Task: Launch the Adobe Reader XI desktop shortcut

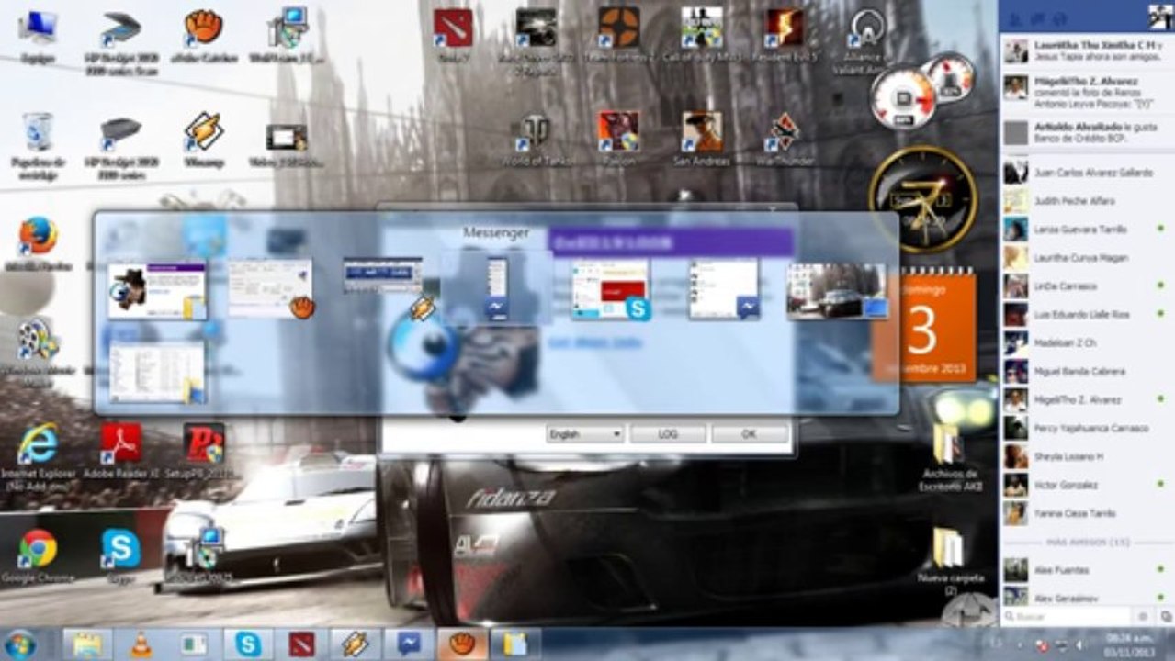Action: (120, 452)
